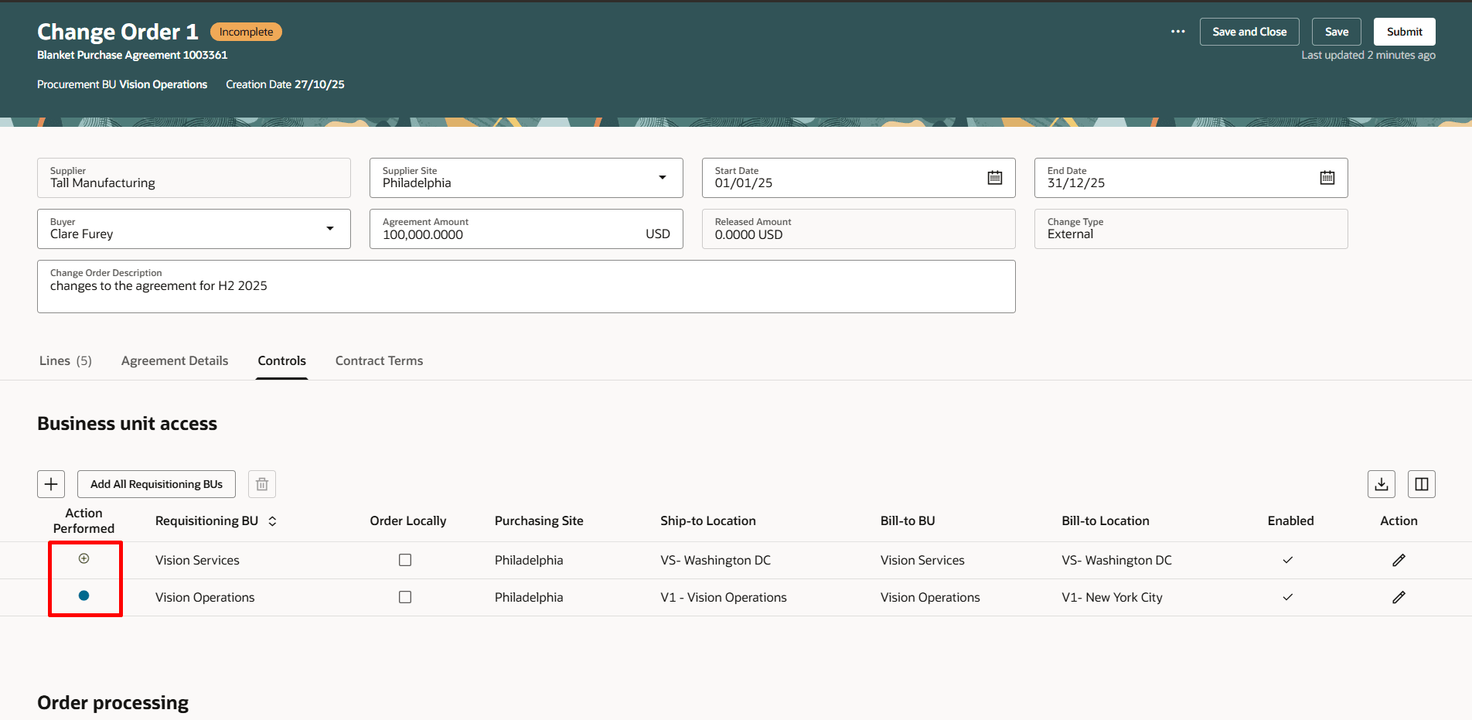Open the Start Date calendar picker
The width and height of the screenshot is (1472, 720).
pos(994,177)
